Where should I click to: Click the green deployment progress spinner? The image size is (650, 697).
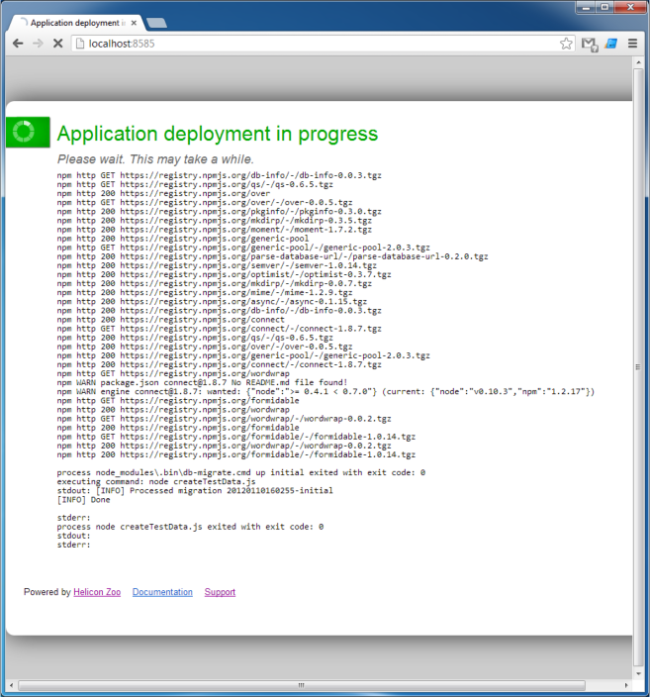click(26, 132)
